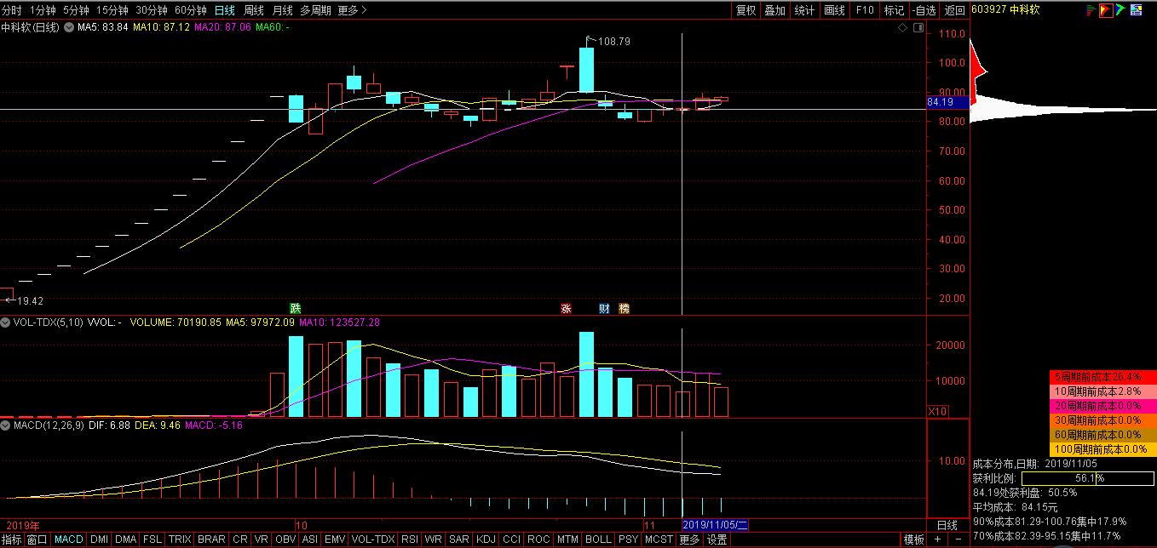The image size is (1157, 548).
Task: Open the 多周期 multi-period view
Action: pos(315,10)
